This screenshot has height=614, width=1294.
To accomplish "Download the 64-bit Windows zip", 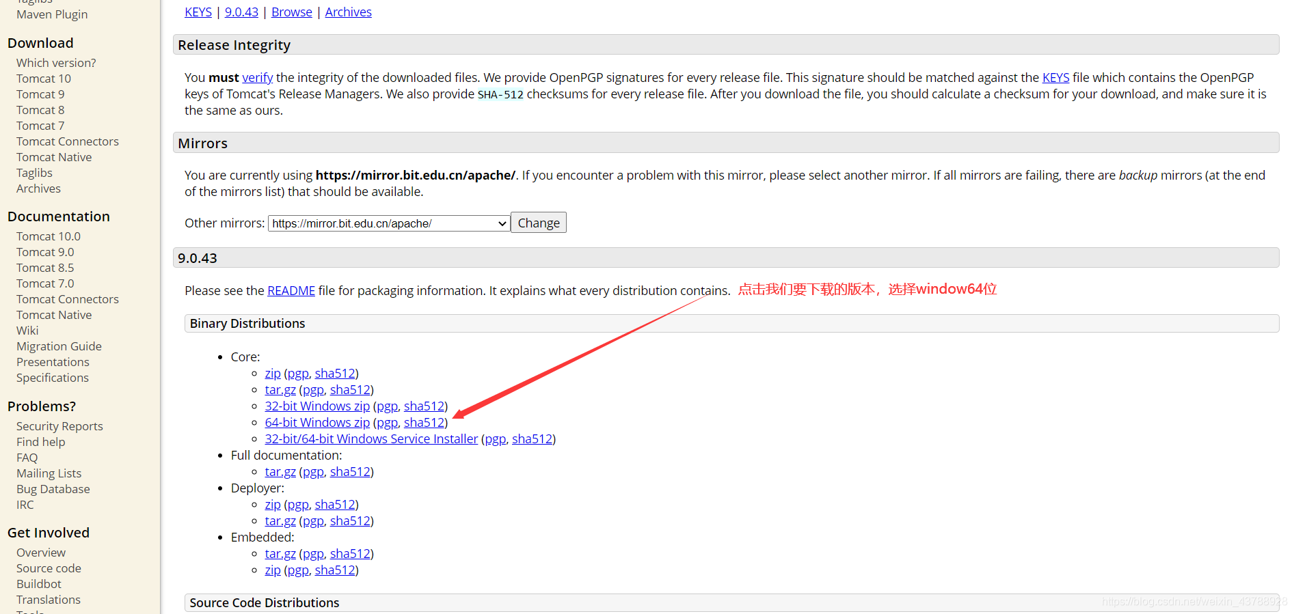I will click(x=317, y=423).
